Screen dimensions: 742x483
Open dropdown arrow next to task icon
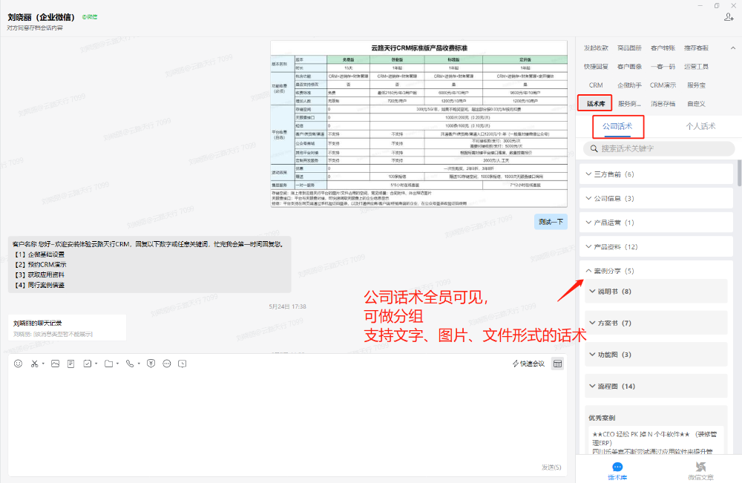point(96,364)
